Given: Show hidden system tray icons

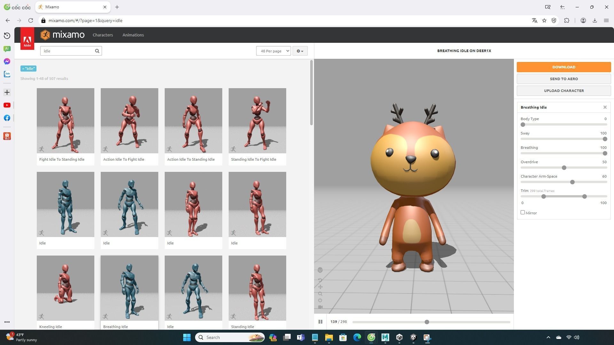Looking at the screenshot, I should [548, 337].
